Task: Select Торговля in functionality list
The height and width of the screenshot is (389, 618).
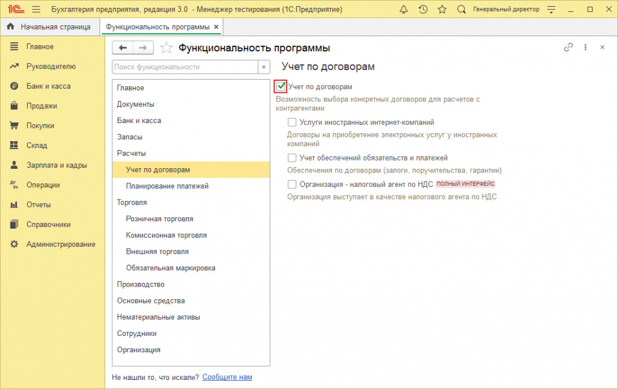Action: click(x=191, y=203)
